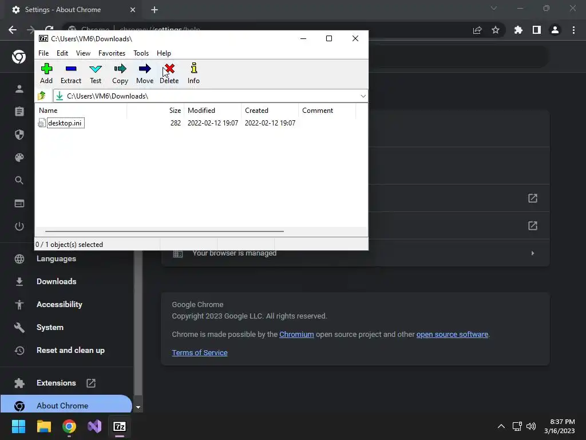Screen dimensions: 586x440
Task: Click the size value 282 of desktop.ini
Action: tap(176, 123)
